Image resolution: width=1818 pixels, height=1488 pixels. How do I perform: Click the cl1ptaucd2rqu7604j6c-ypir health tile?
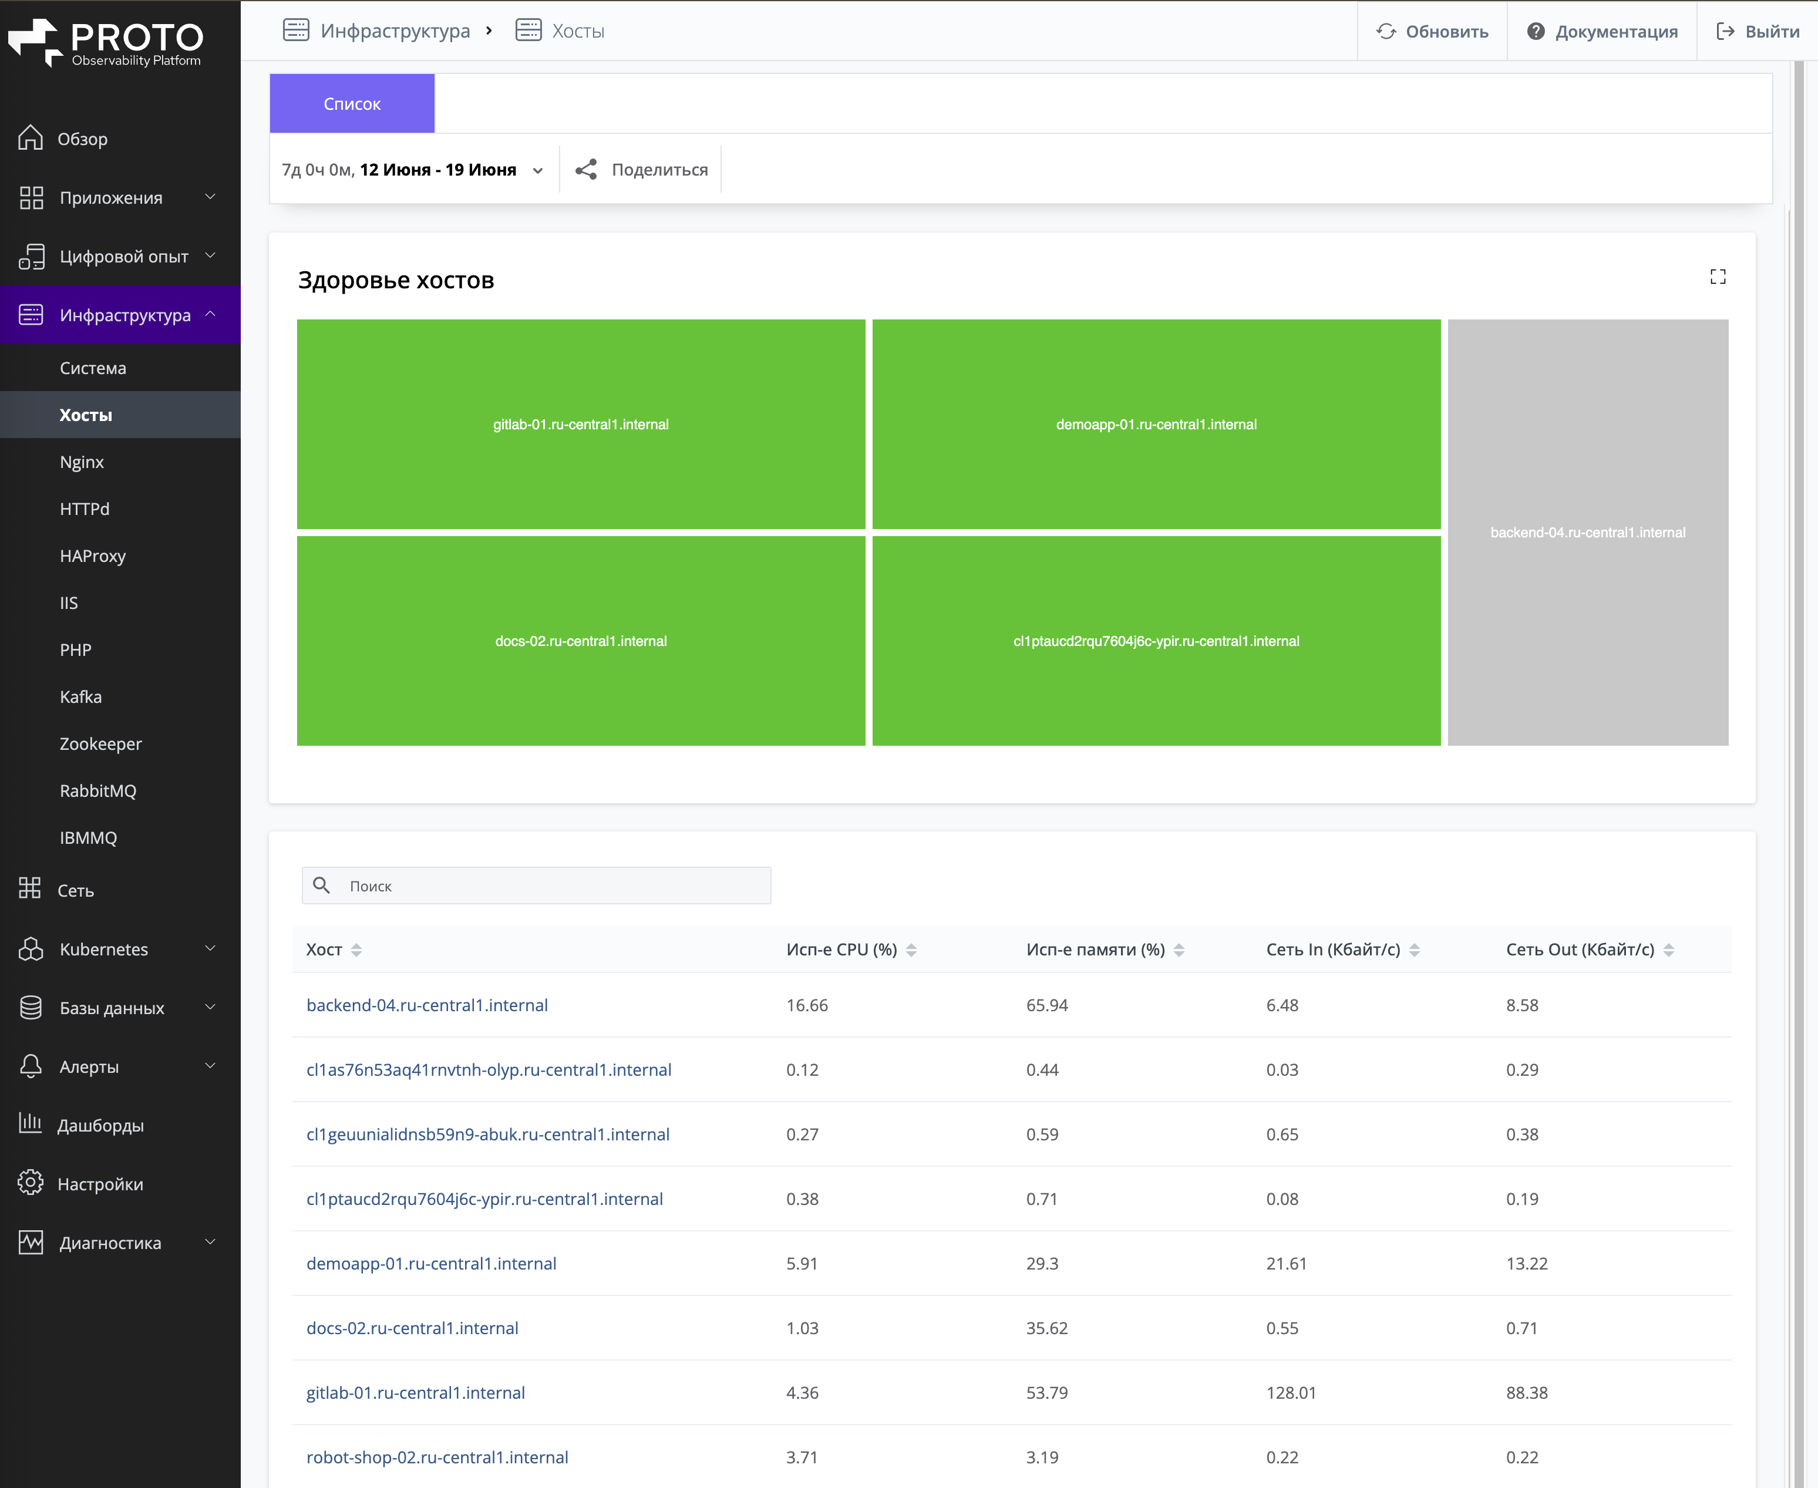(1156, 641)
